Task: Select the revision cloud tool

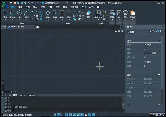Action: point(37,19)
